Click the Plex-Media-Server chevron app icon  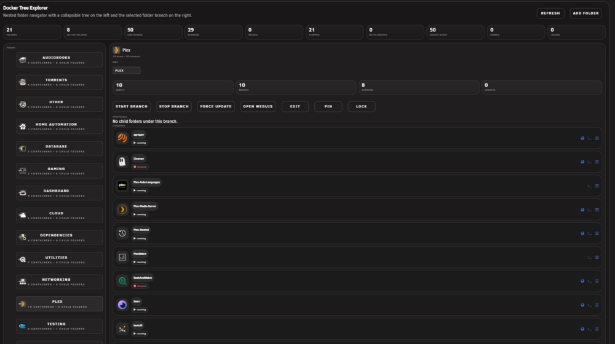tap(122, 209)
